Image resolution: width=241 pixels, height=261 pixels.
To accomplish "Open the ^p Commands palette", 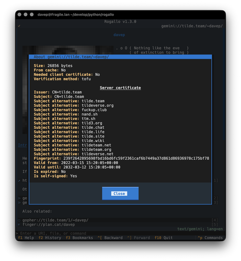I will point(210,238).
